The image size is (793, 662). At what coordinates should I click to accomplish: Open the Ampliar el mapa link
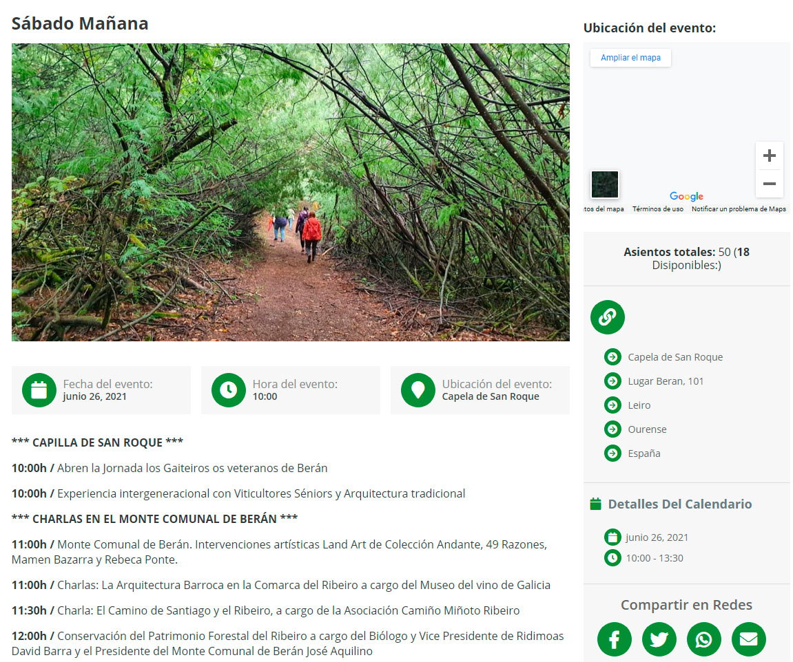[630, 58]
